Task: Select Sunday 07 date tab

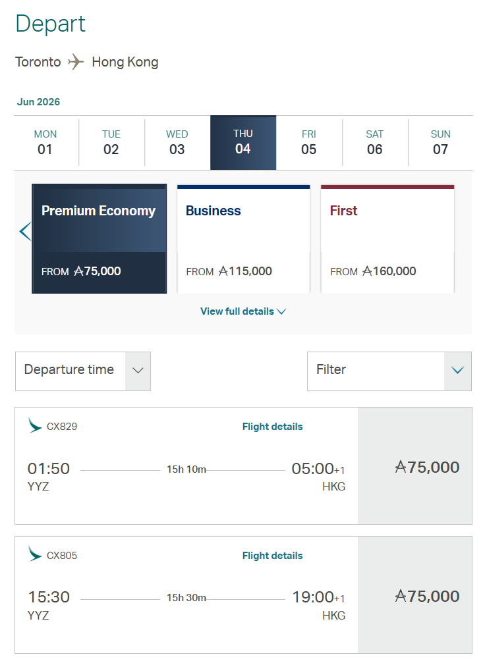Action: [441, 142]
